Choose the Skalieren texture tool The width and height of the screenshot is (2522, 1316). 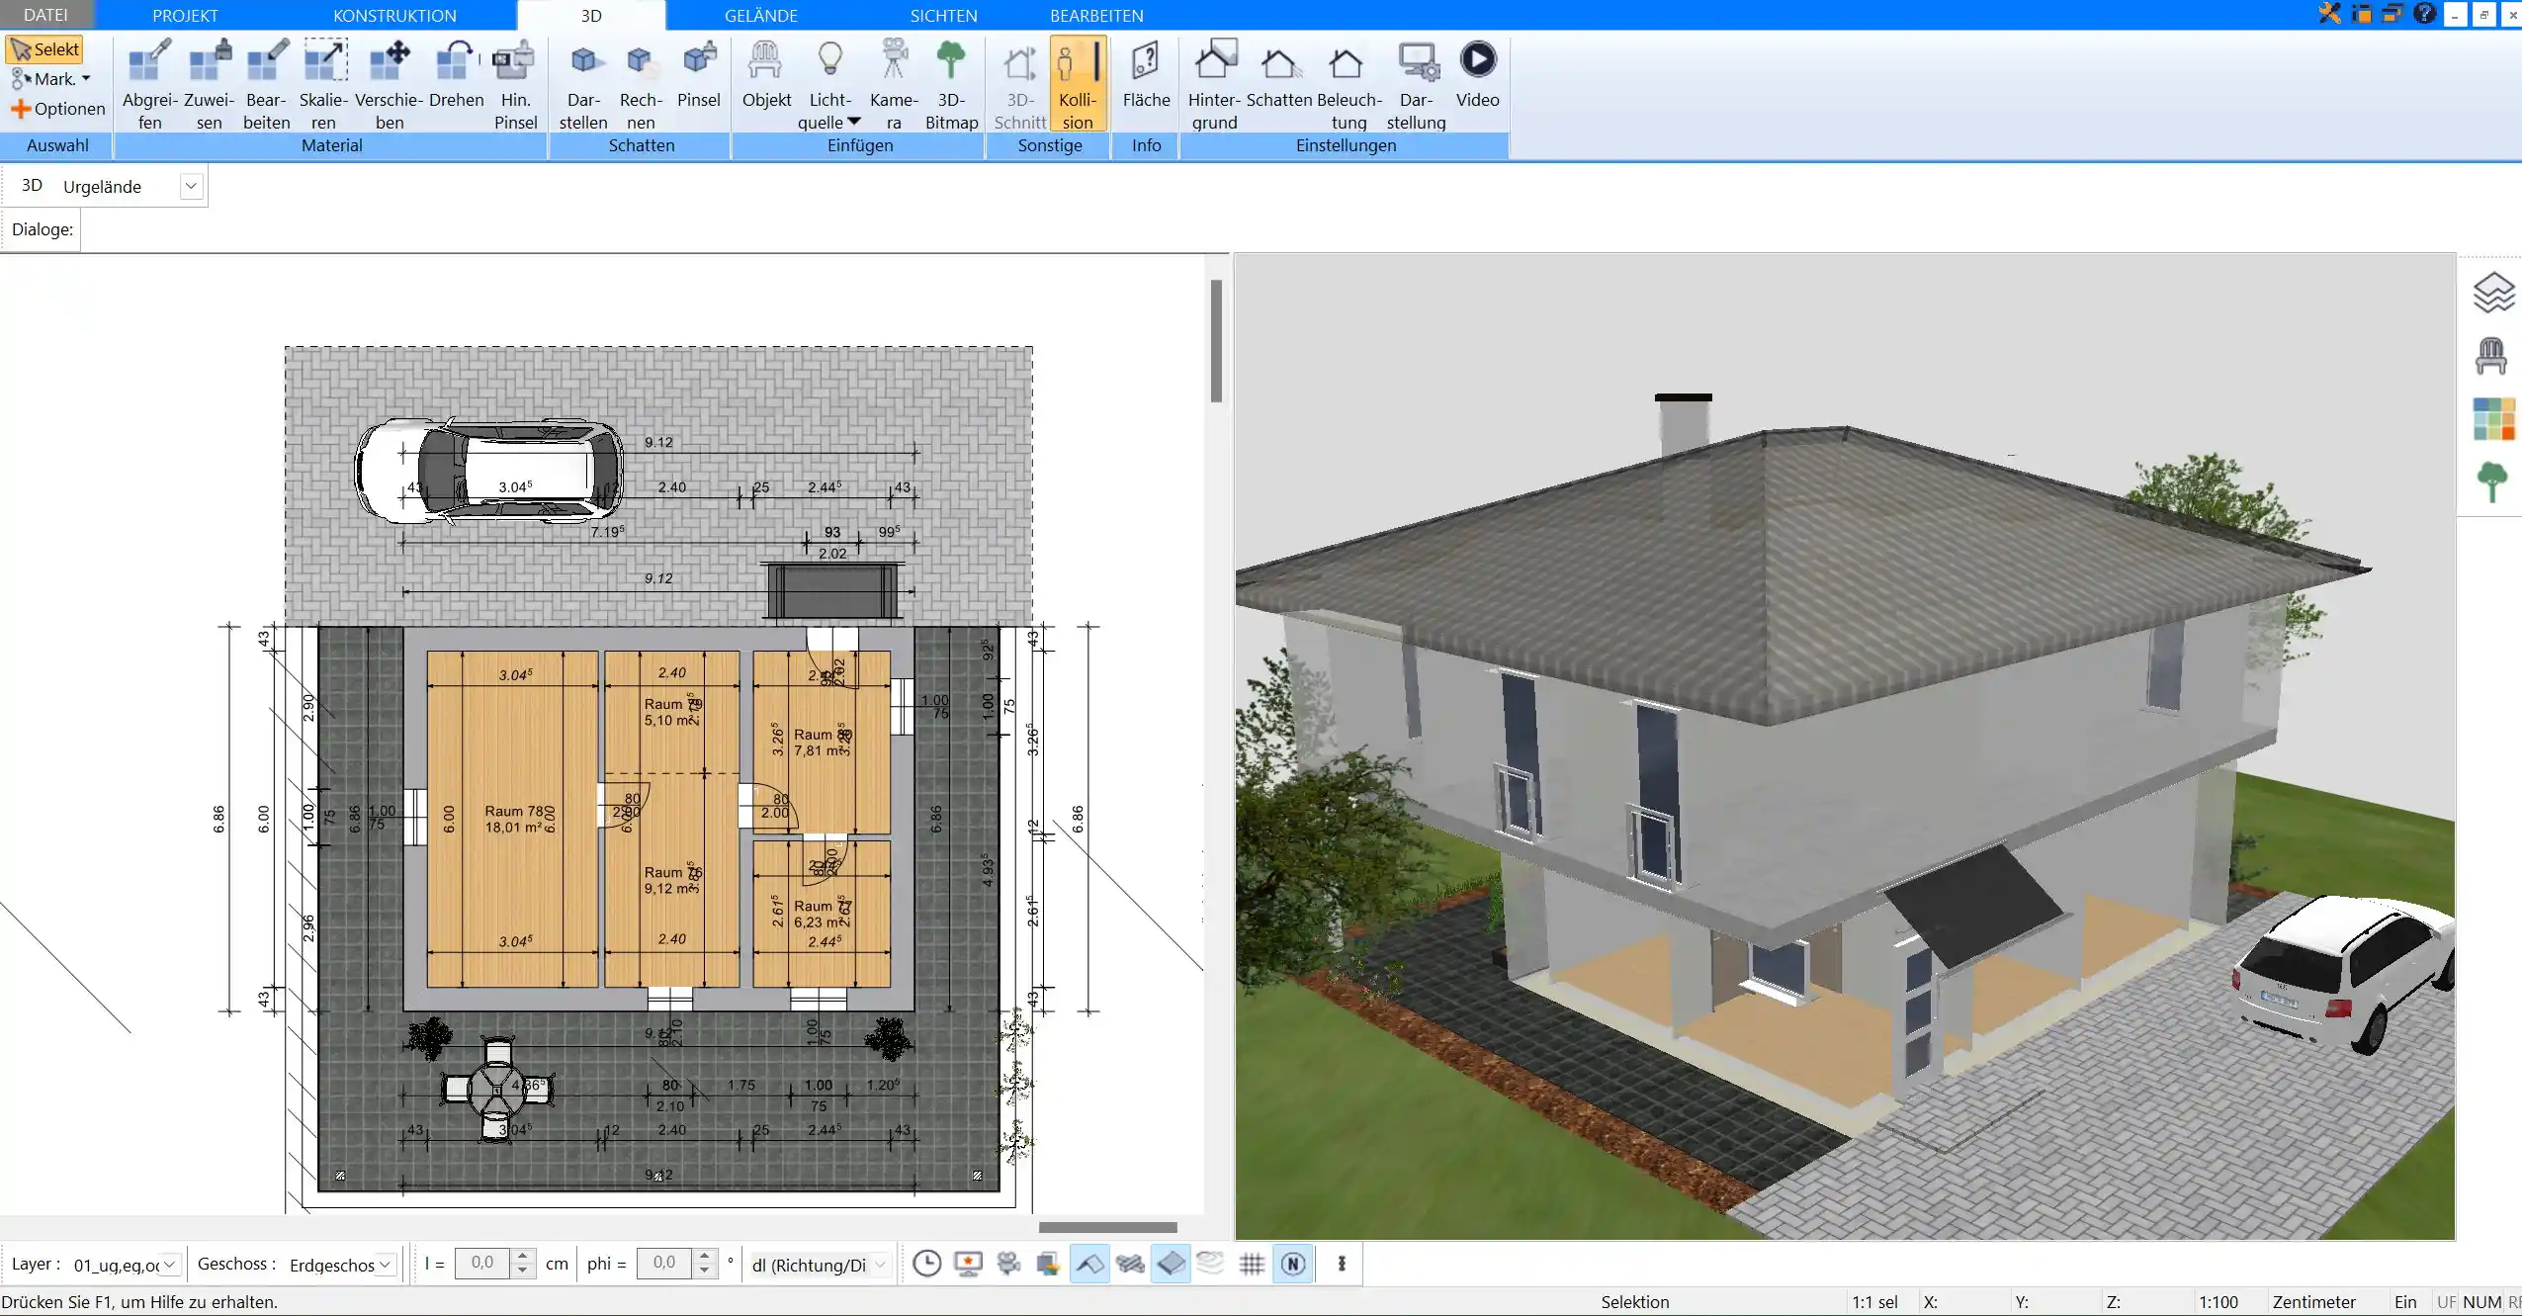click(x=324, y=84)
